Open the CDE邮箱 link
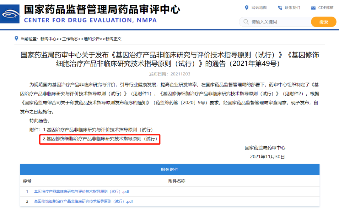 click(x=326, y=8)
